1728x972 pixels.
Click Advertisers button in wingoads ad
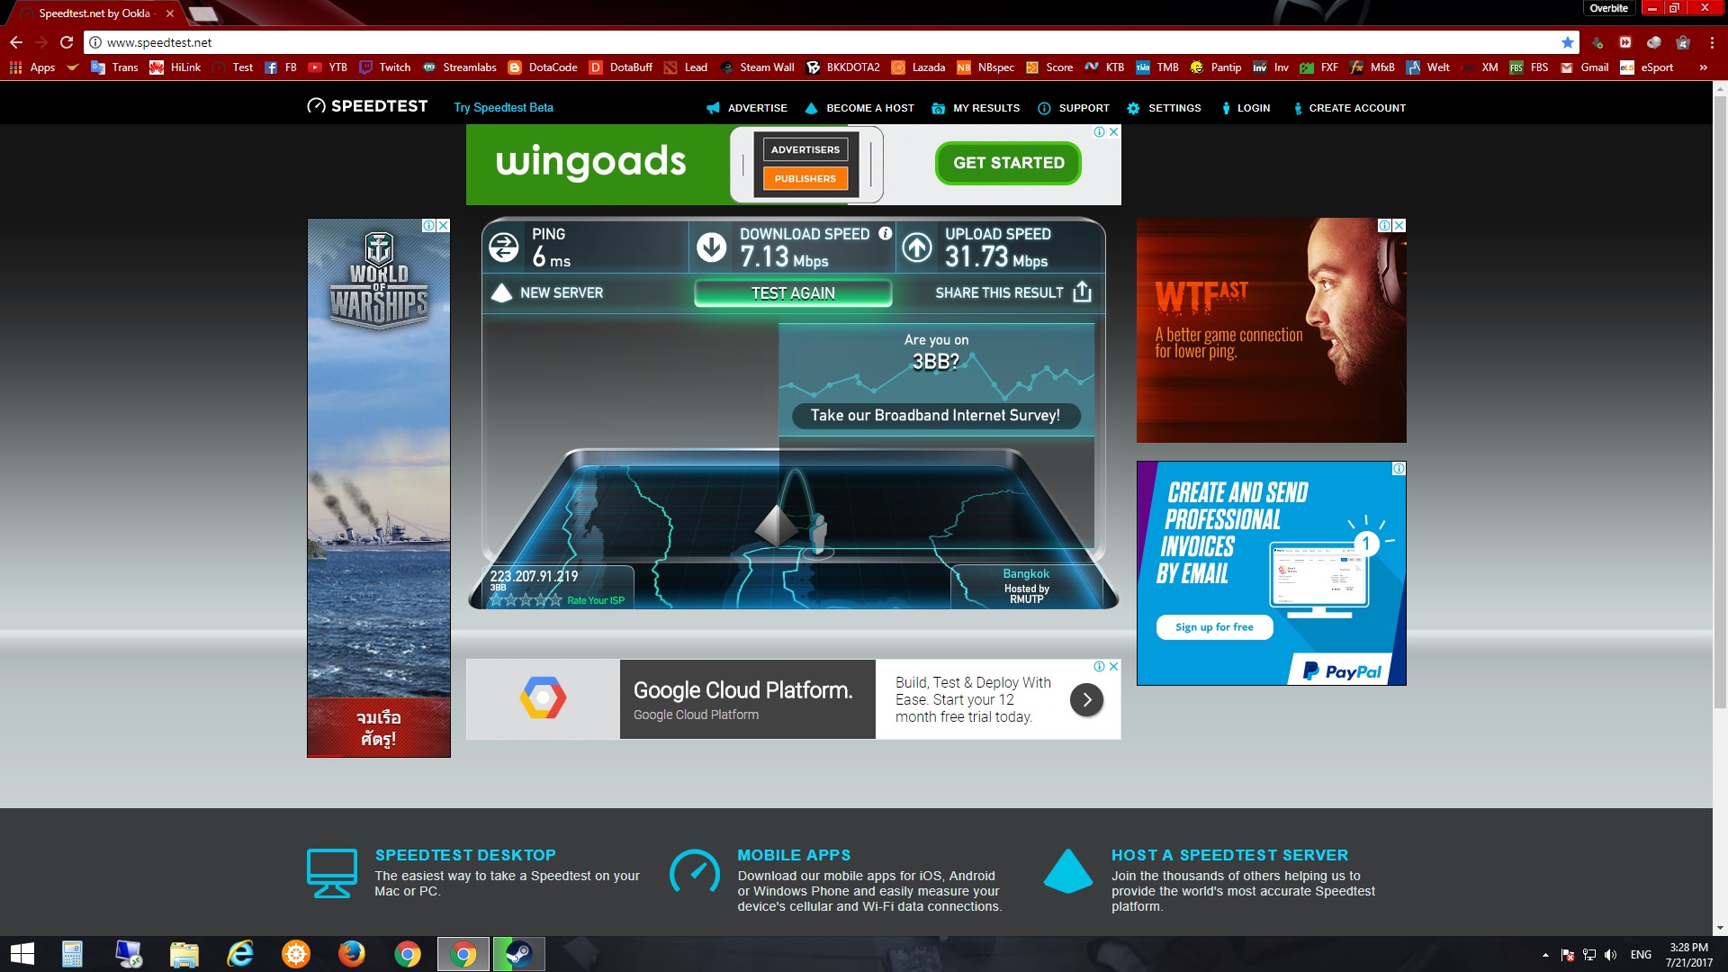coord(805,149)
